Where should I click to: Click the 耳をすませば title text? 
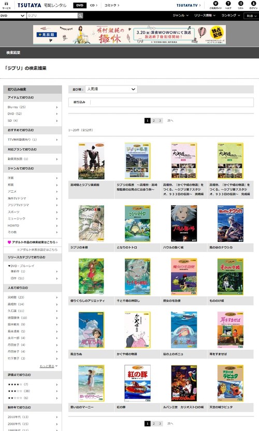218,354
